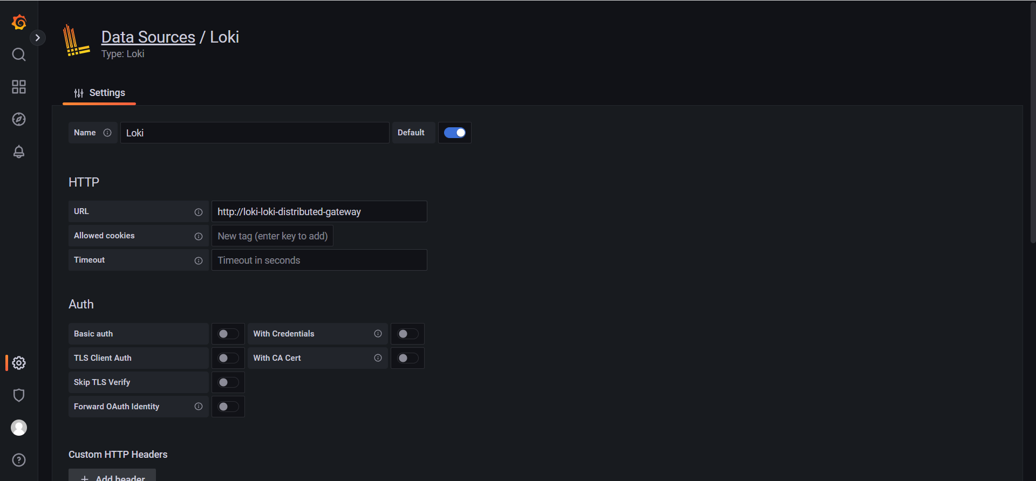
Task: Enable the Skip TLS Verify toggle
Action: coord(228,382)
